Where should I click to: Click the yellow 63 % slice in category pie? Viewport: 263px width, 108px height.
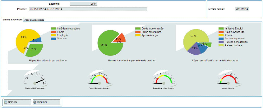point(23,37)
